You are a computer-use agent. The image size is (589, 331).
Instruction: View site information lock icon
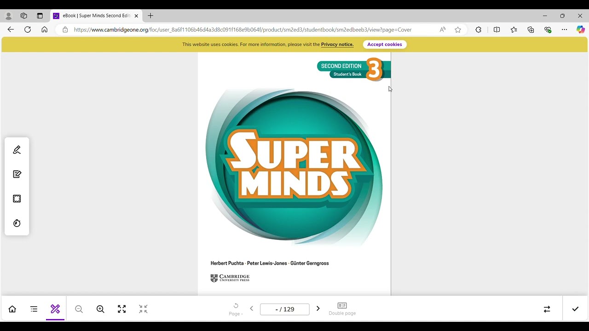point(65,29)
